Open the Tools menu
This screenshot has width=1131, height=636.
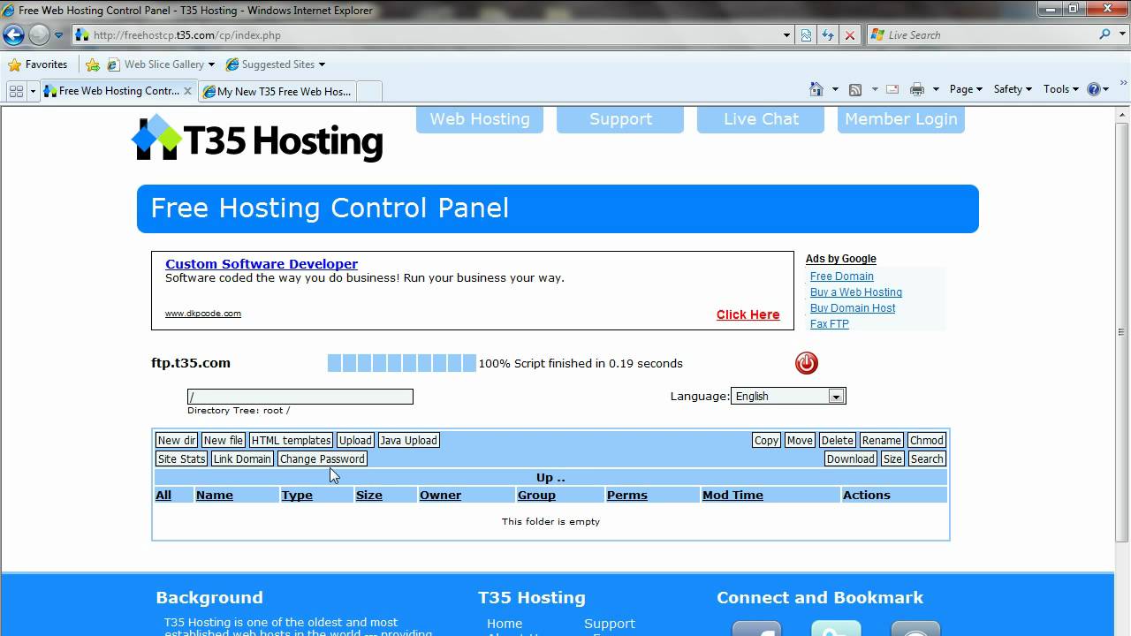(1060, 89)
